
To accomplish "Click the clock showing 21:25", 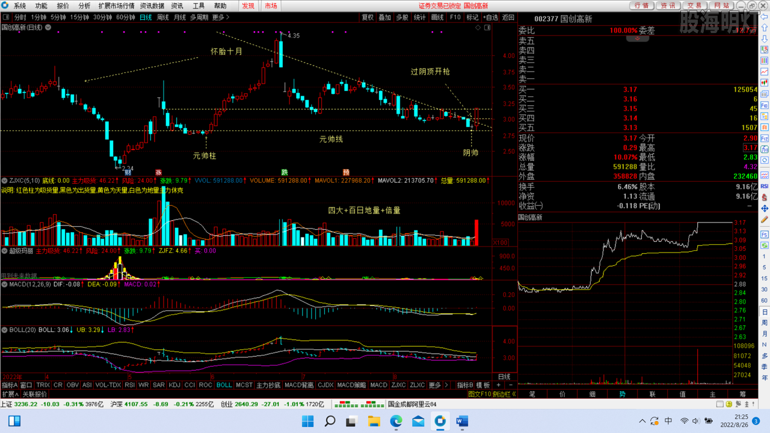I will (x=741, y=417).
